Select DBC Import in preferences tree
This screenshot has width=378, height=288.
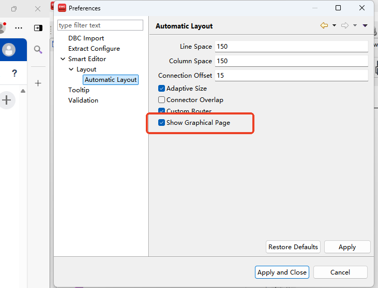86,38
